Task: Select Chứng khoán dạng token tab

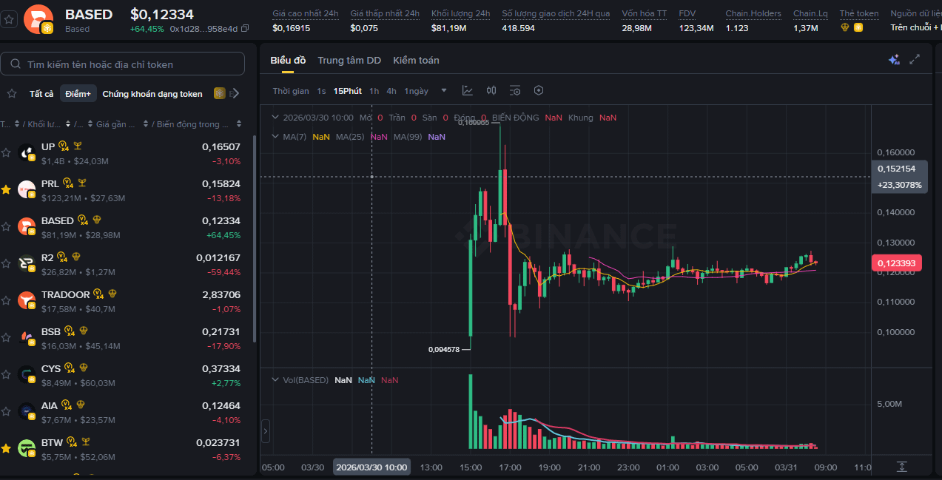Action: (152, 94)
